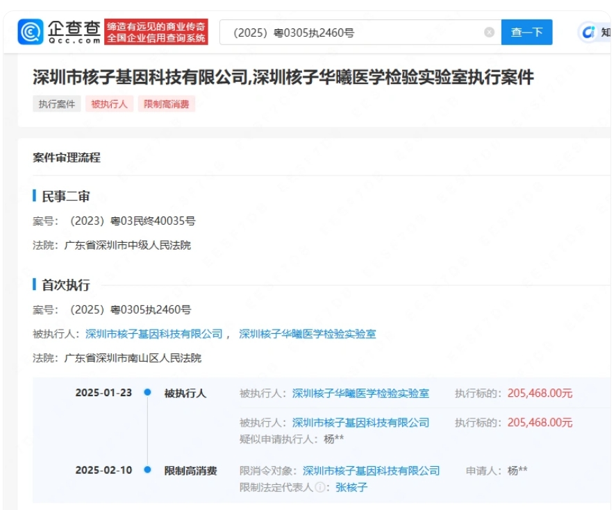The image size is (616, 510).
Task: Clear the search box with the X icon
Action: 489,32
